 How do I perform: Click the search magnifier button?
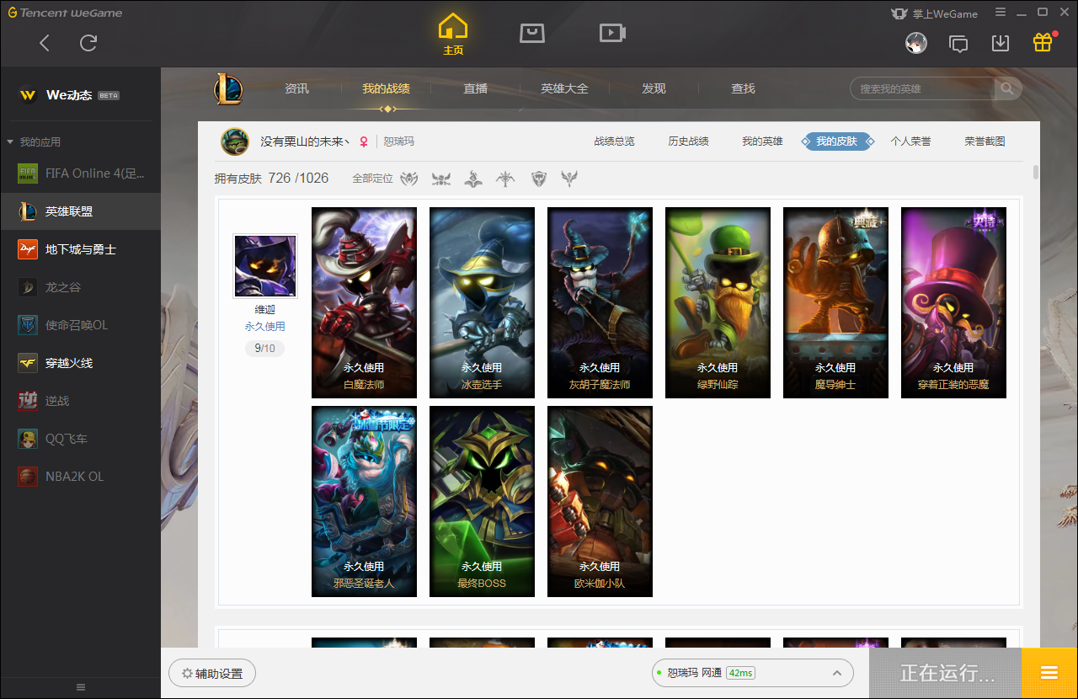tap(1007, 88)
